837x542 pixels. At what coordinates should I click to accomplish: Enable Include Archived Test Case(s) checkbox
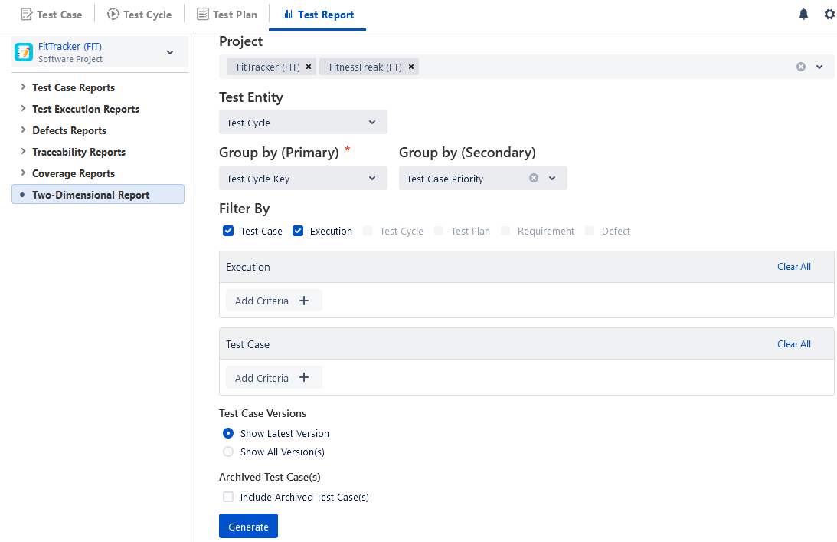228,497
